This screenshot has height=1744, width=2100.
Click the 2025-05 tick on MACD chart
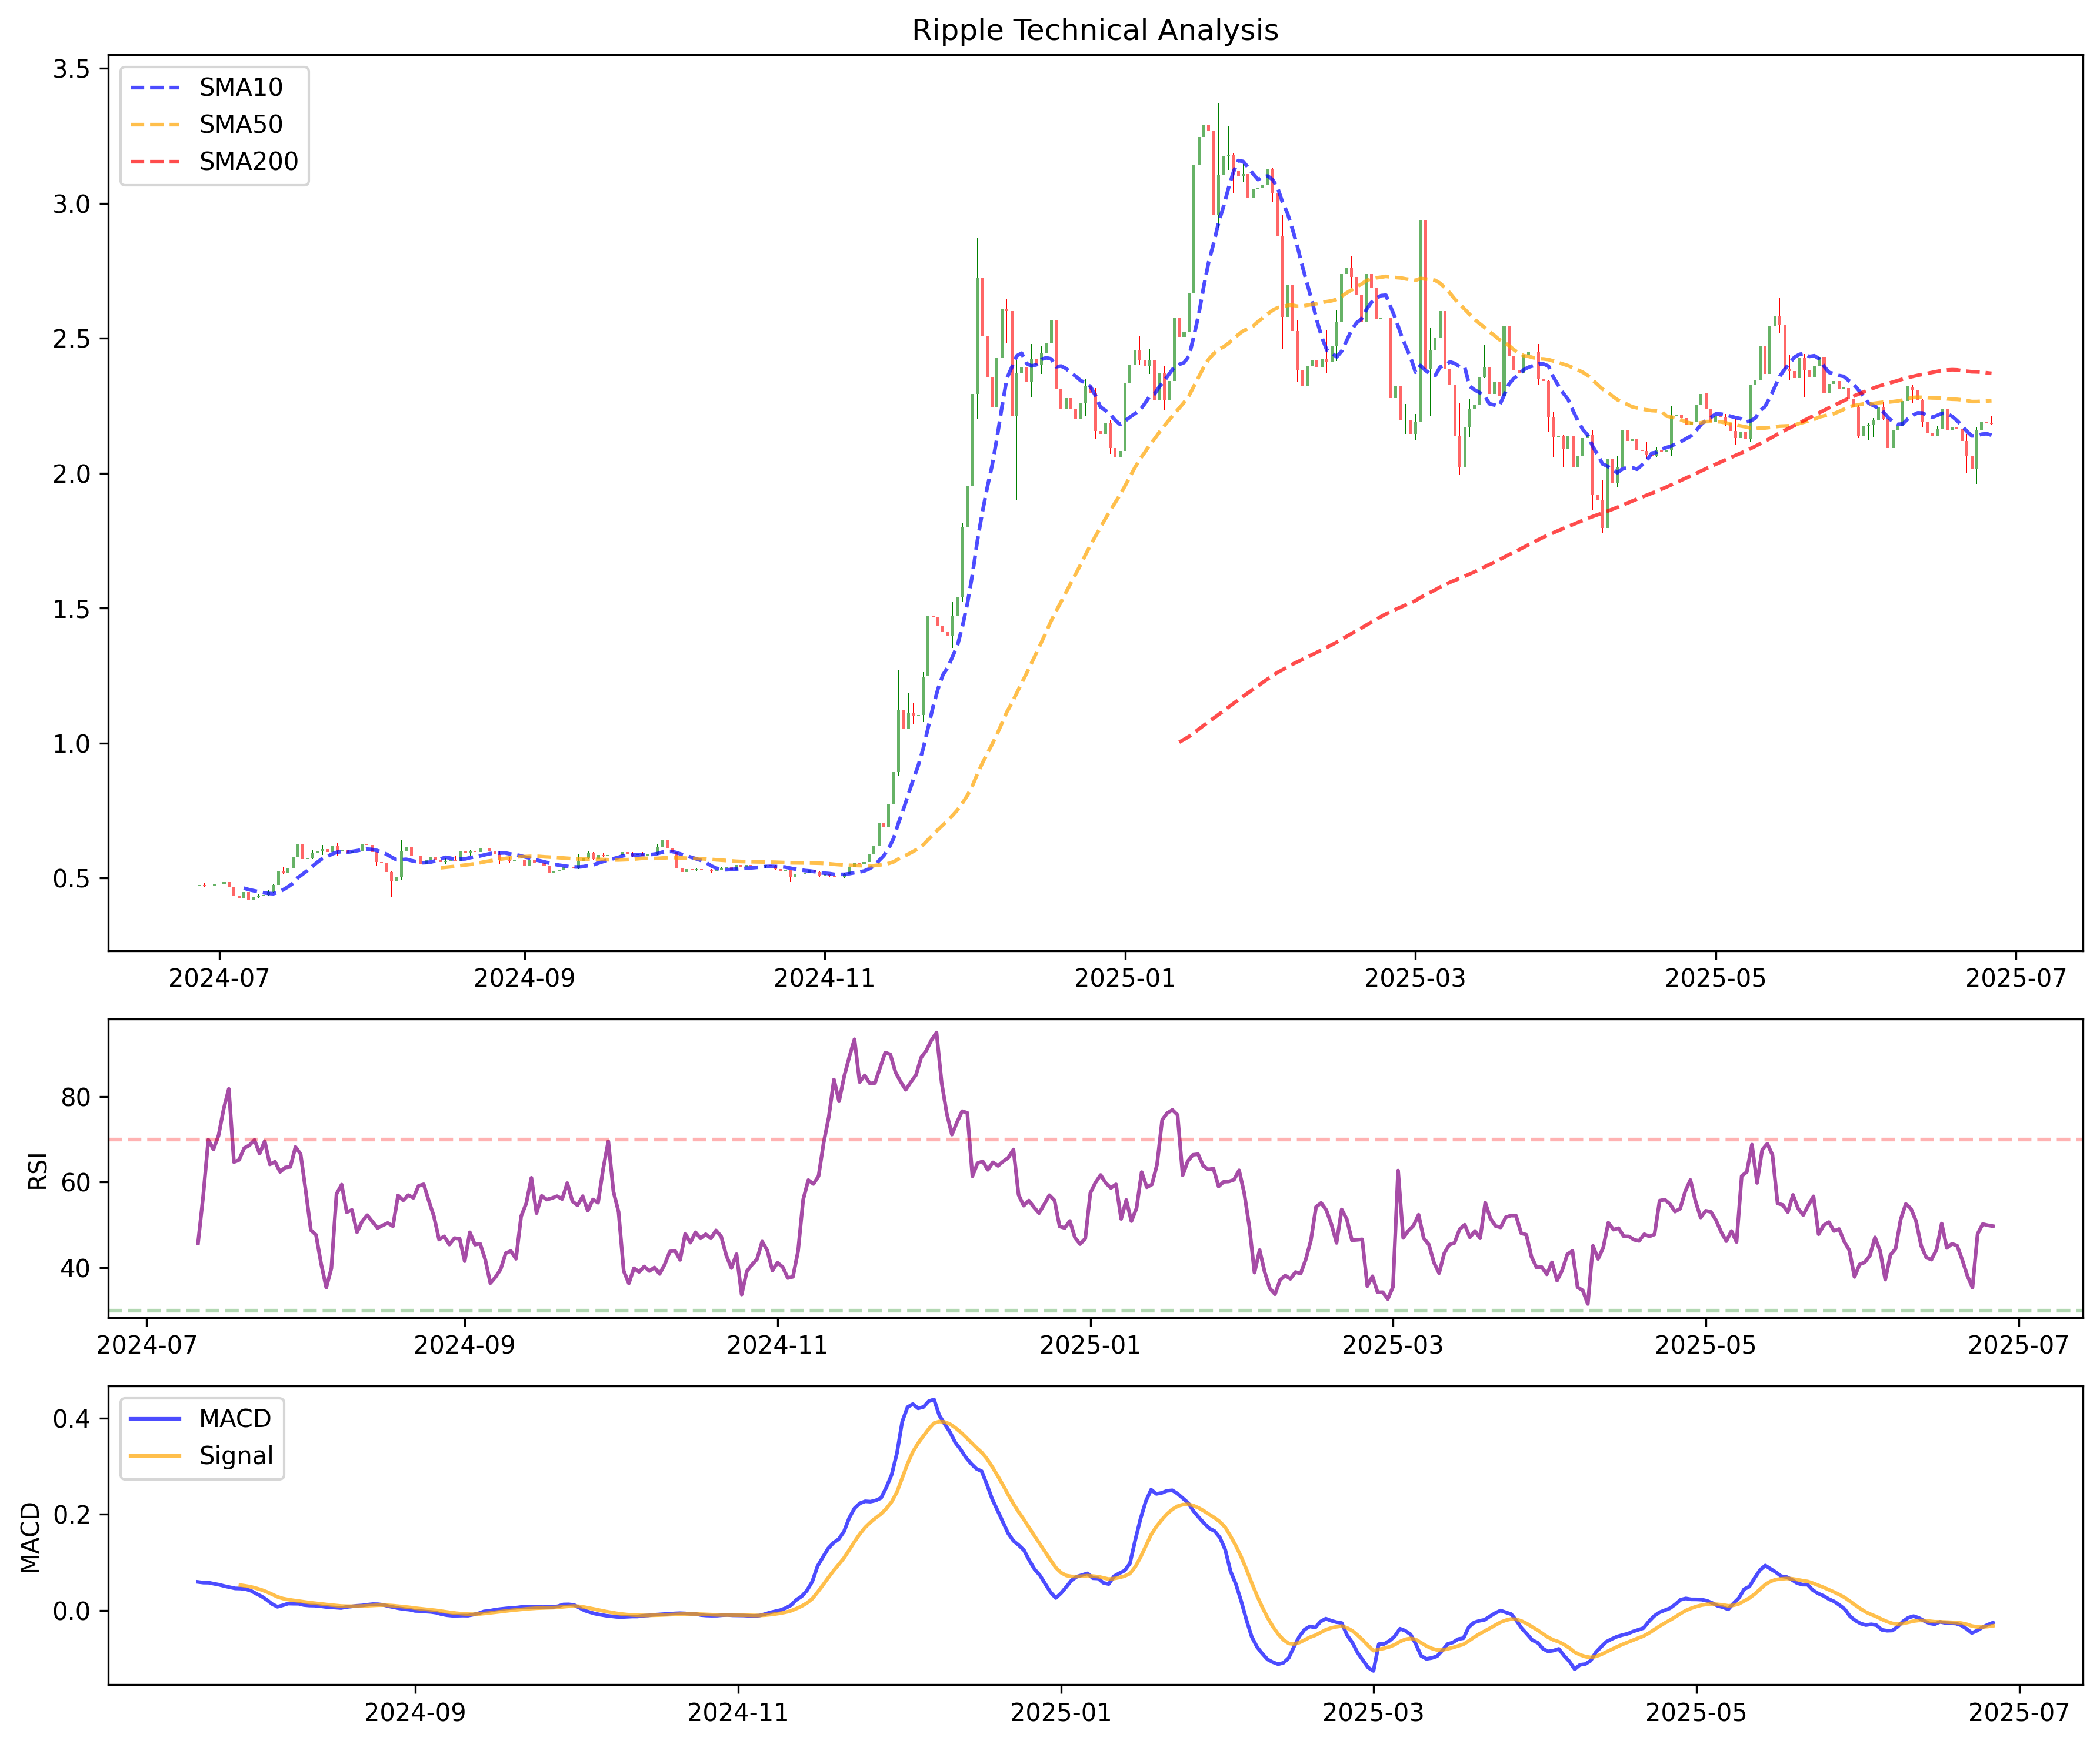(1696, 1712)
